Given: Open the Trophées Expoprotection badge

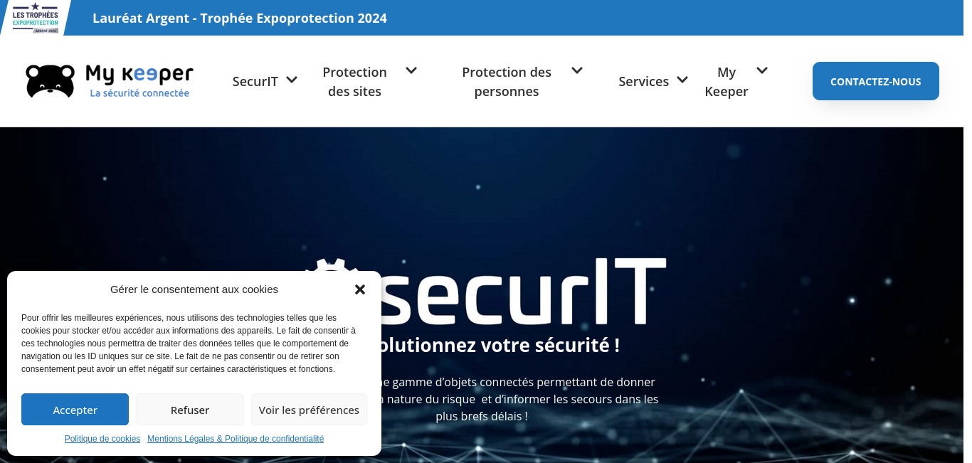Looking at the screenshot, I should coord(36,18).
